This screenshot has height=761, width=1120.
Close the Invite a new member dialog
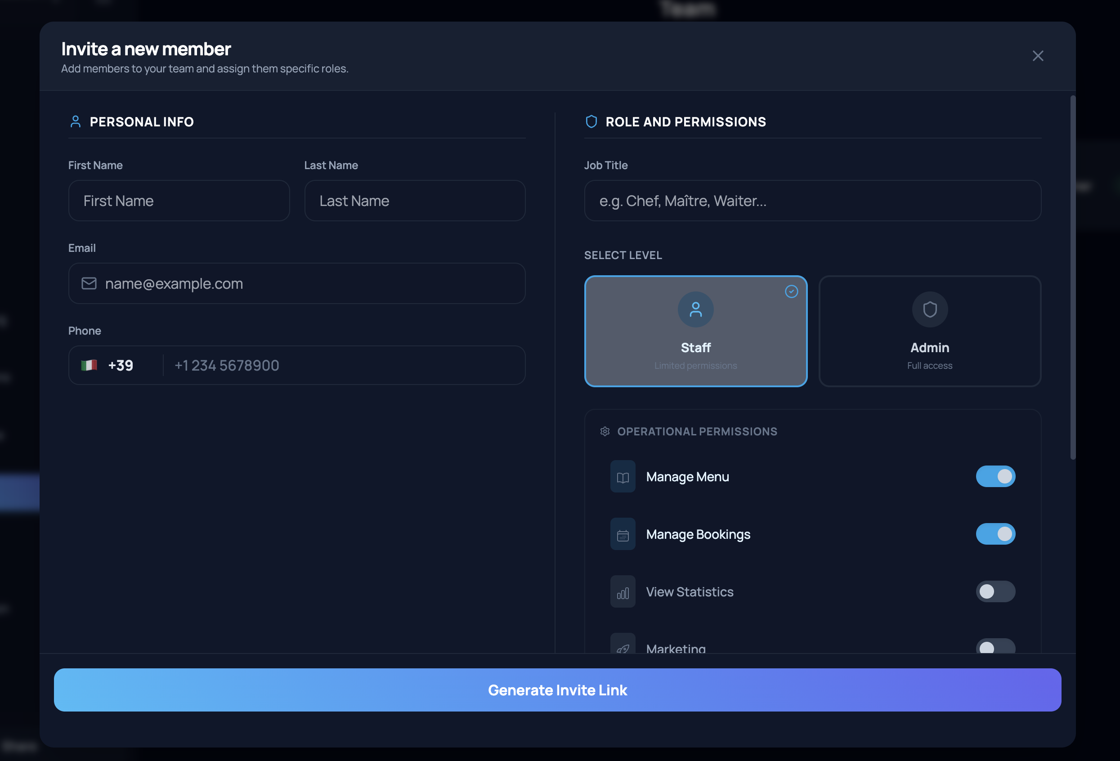[x=1038, y=55]
